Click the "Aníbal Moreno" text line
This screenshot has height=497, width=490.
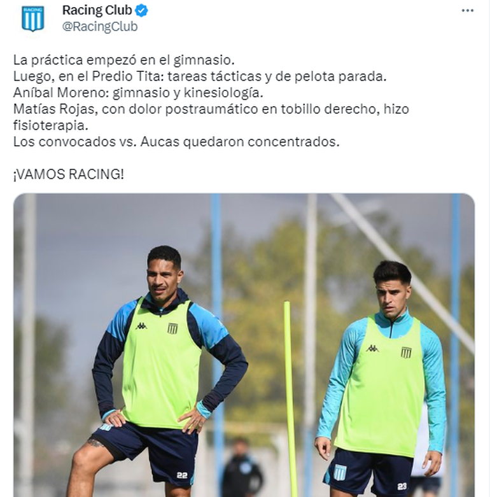pos(138,92)
